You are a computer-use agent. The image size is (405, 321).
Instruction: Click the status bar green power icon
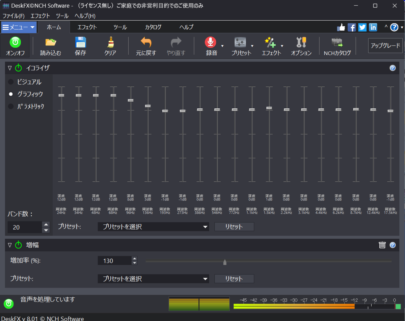pyautogui.click(x=9, y=303)
